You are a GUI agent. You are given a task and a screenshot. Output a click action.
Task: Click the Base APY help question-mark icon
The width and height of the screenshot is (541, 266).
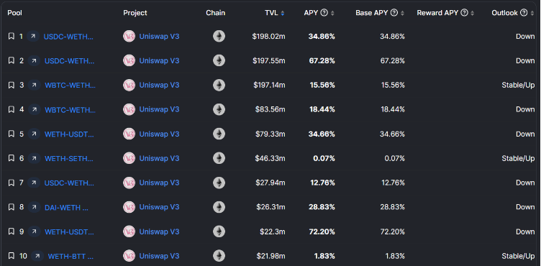(394, 13)
